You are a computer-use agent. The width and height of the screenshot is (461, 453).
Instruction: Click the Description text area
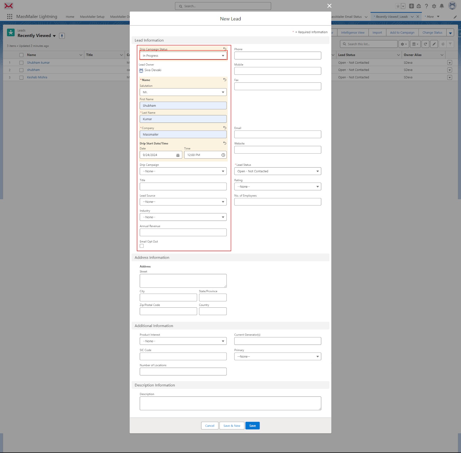point(231,403)
